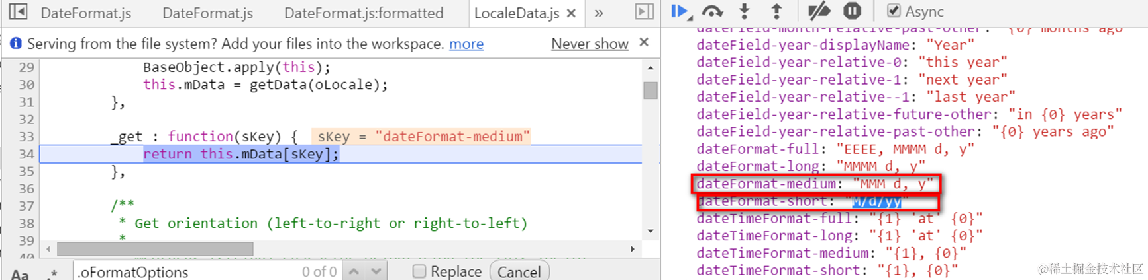Select the LocaleData.js tab

click(x=517, y=13)
